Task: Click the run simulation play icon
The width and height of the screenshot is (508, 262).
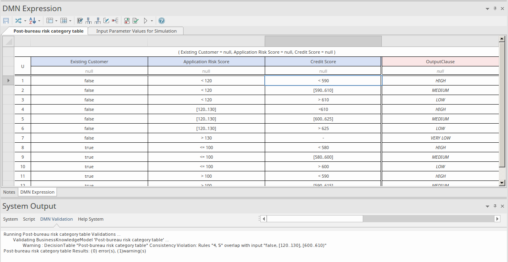Action: [x=146, y=21]
